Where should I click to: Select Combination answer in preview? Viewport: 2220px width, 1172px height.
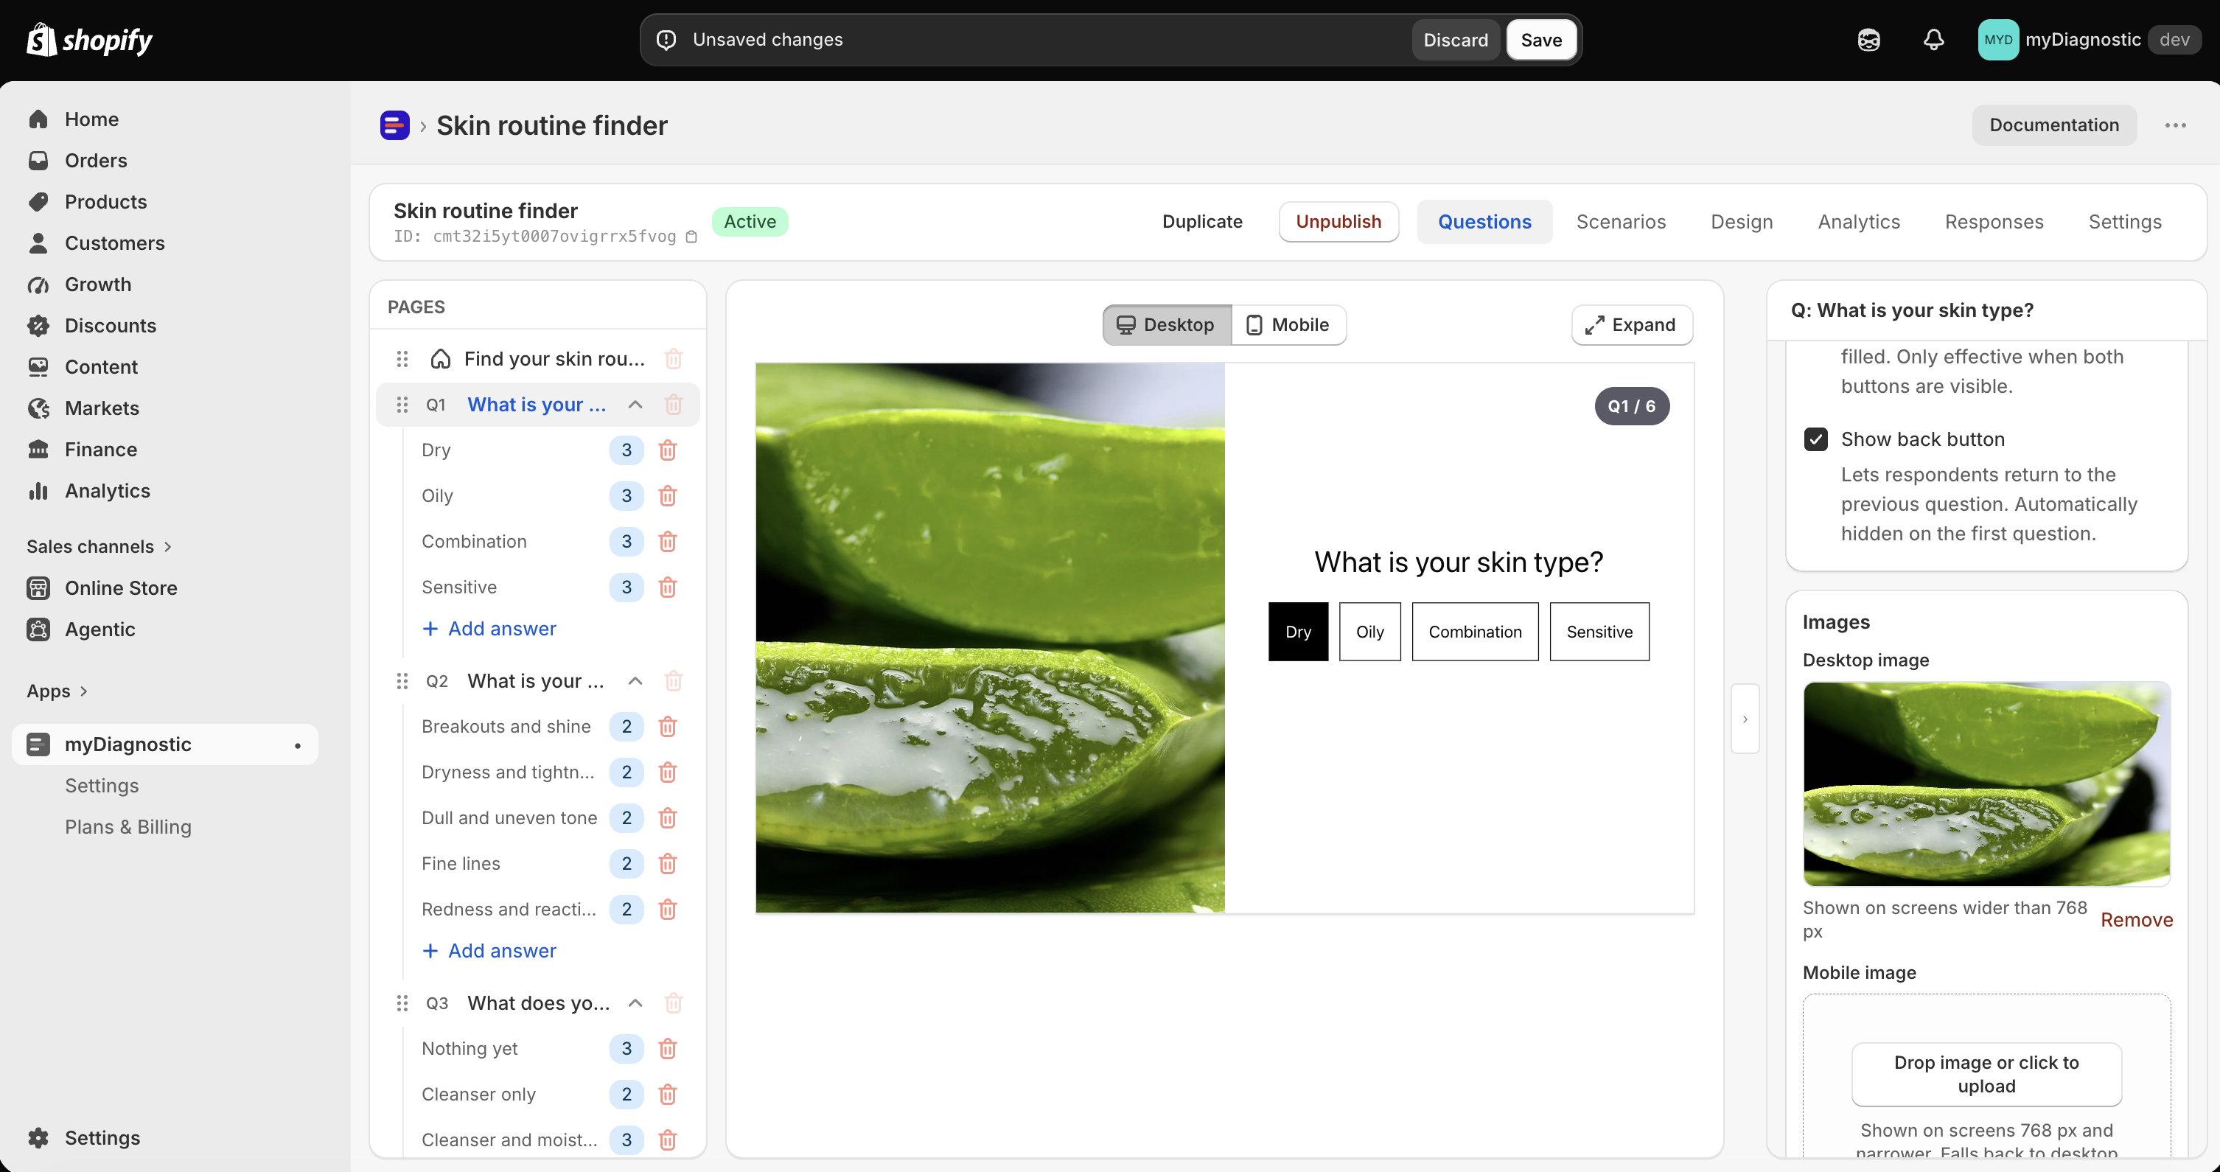1475,632
